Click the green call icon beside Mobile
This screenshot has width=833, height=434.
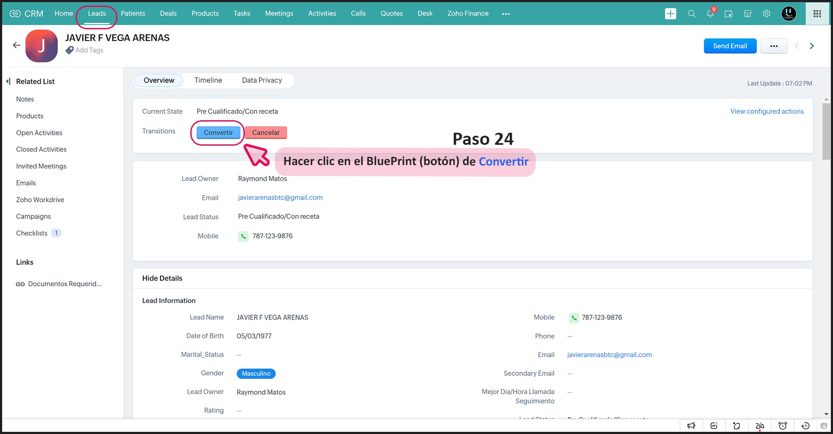point(243,236)
